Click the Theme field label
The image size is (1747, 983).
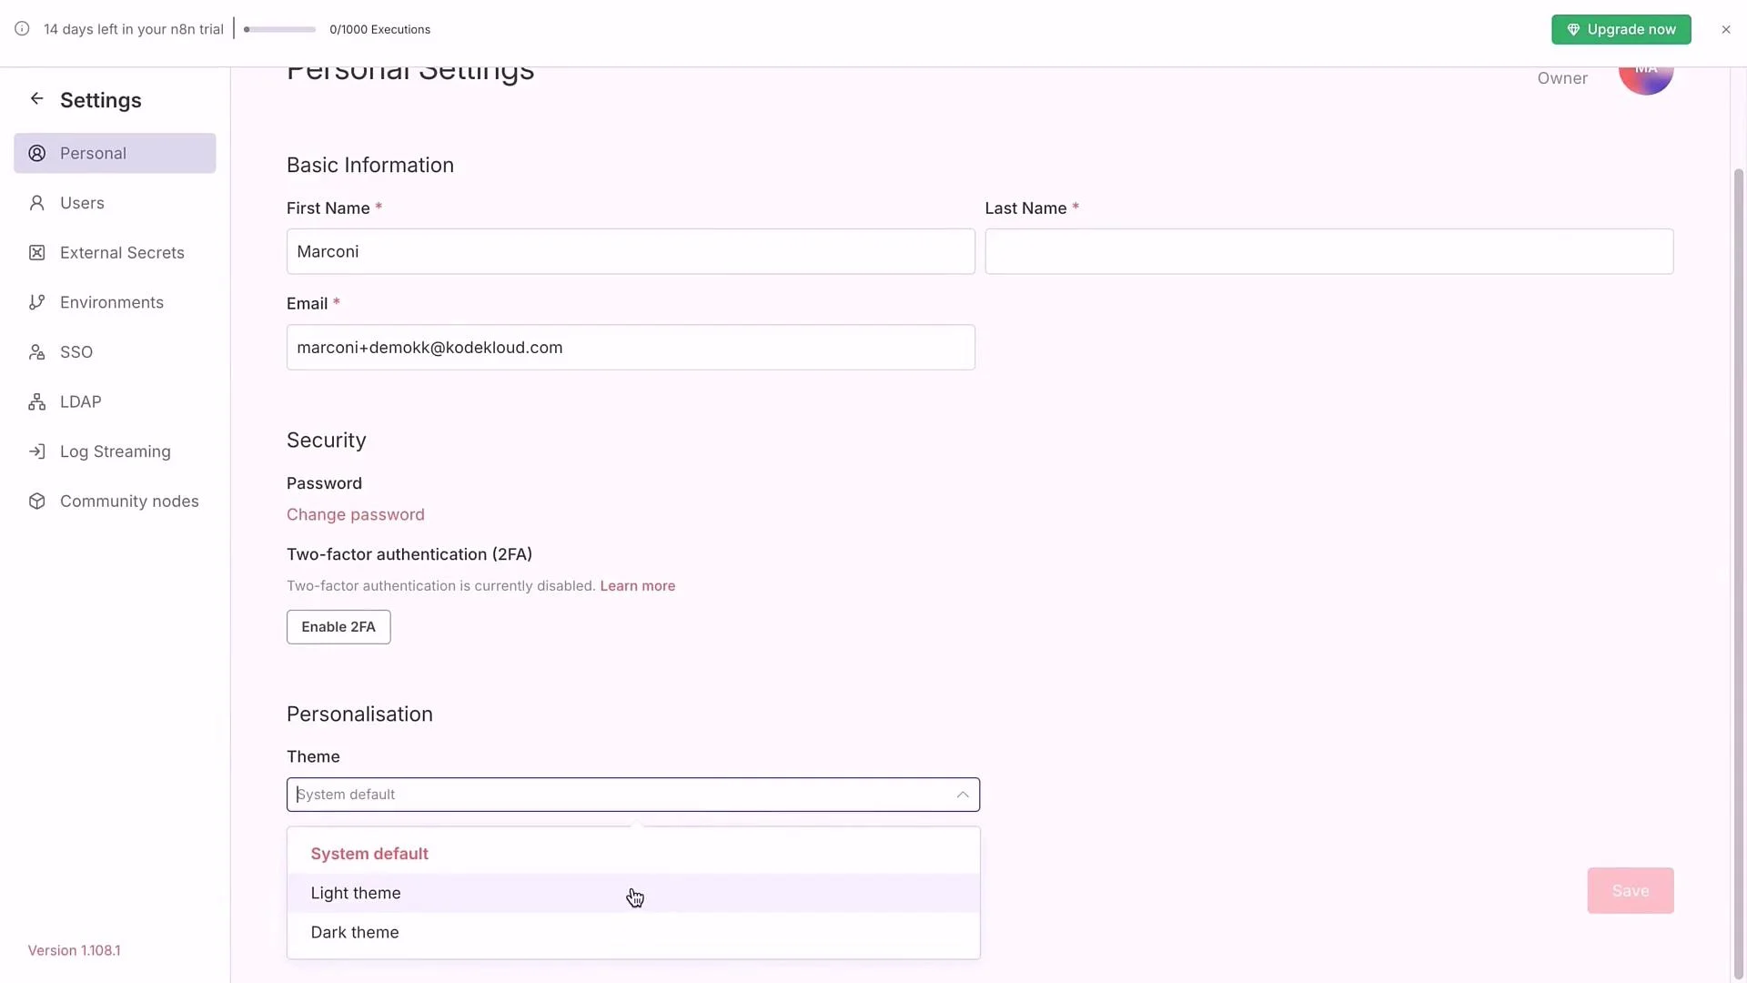[313, 756]
